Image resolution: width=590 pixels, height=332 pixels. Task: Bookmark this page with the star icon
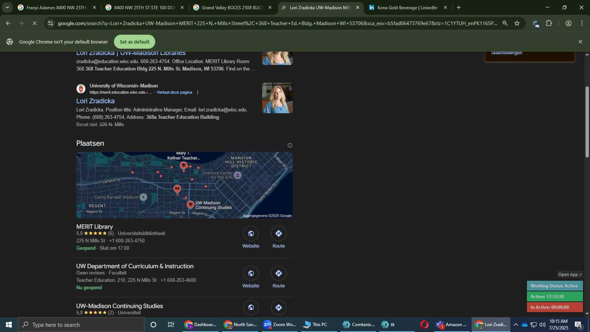517,23
